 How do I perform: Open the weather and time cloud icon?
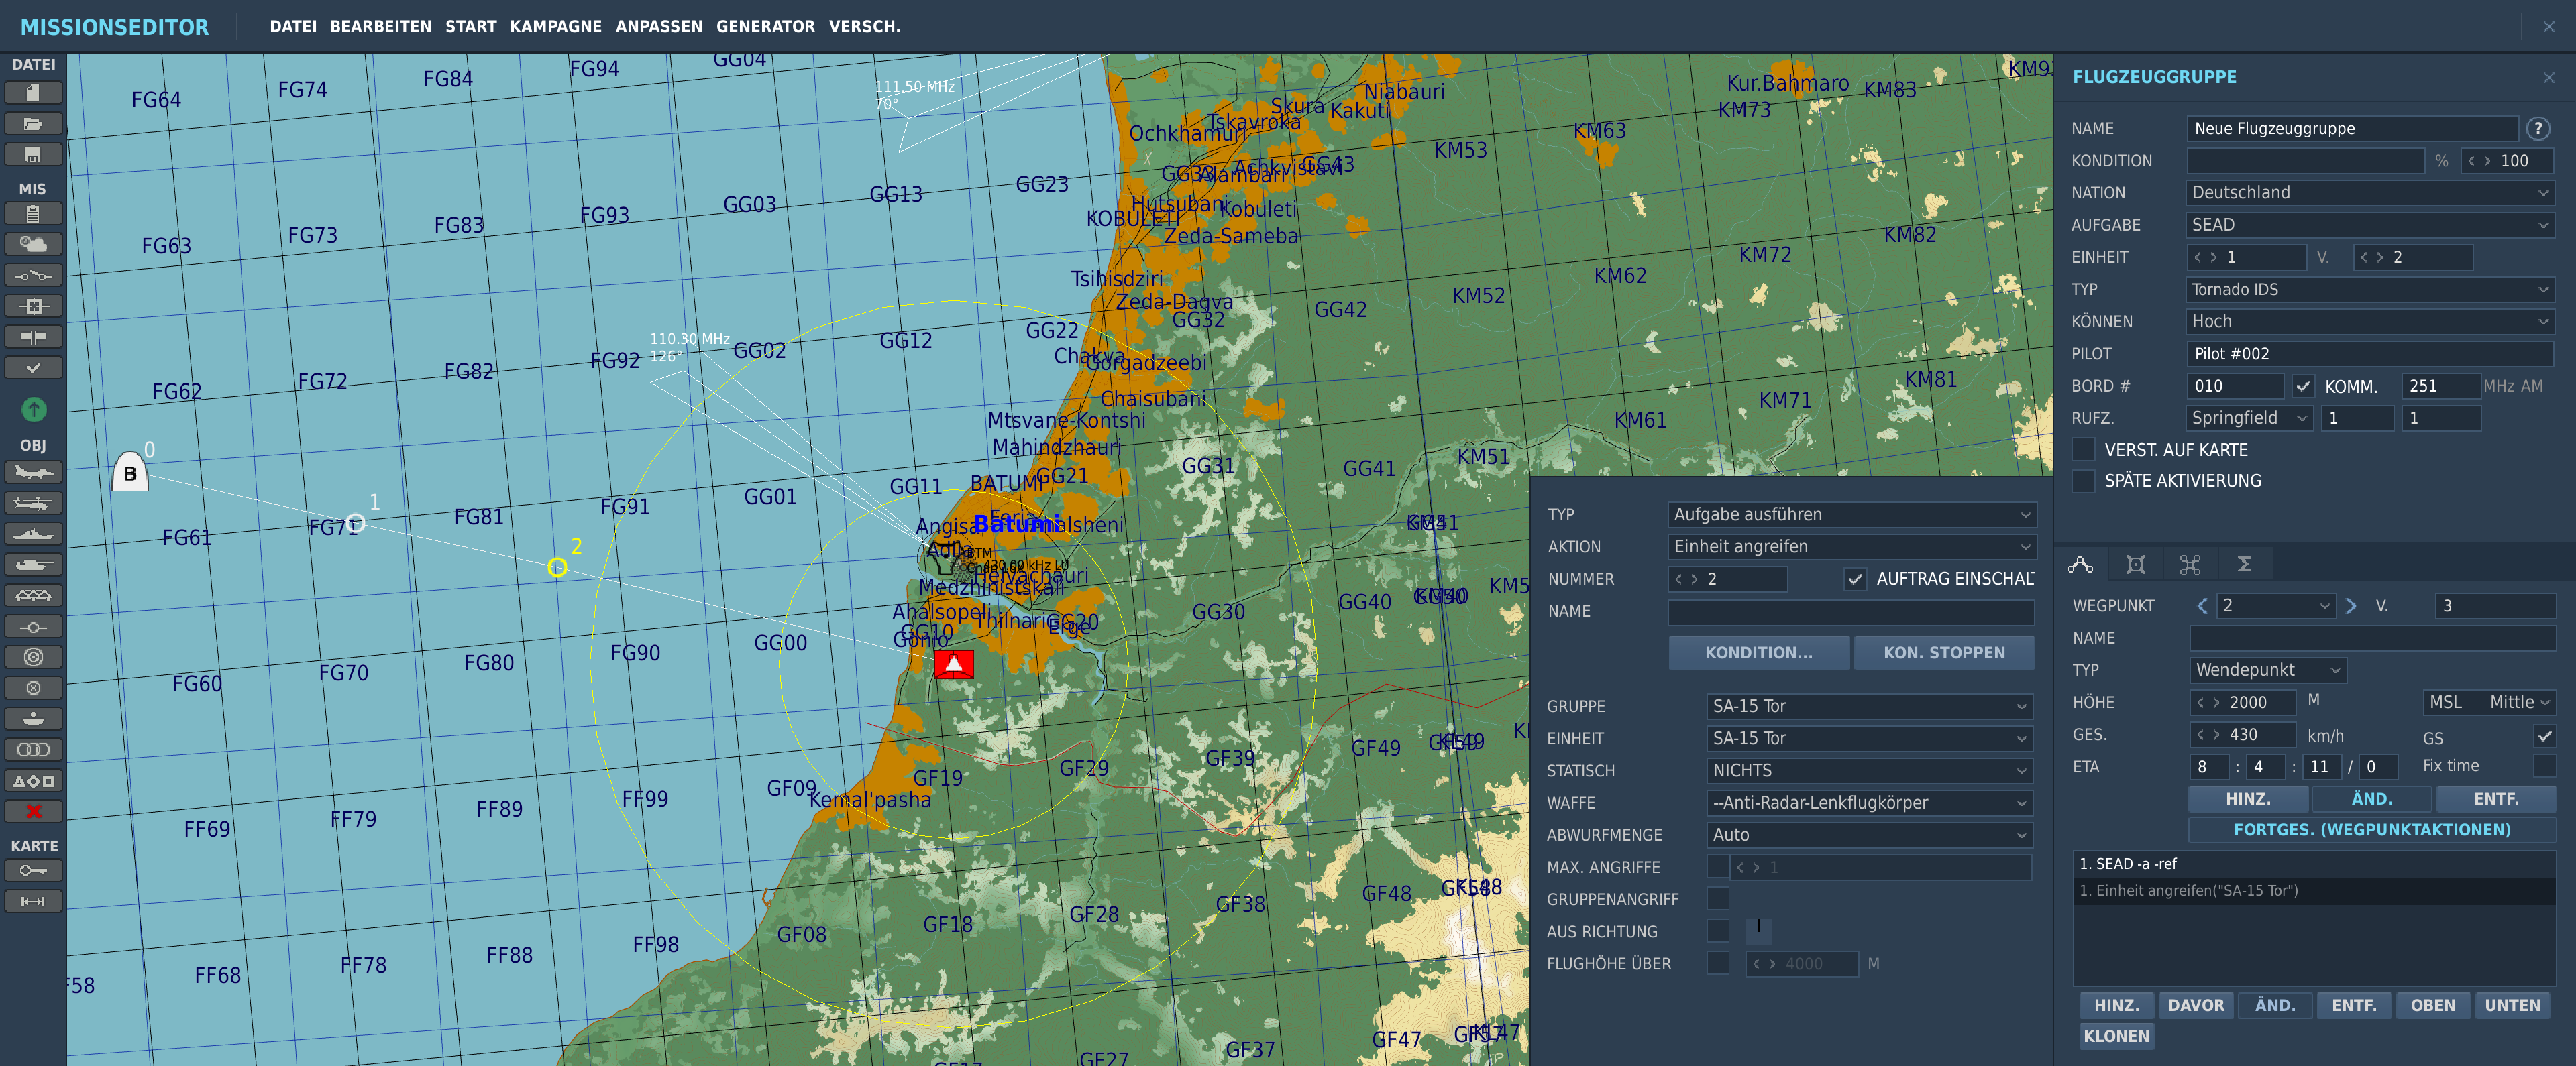click(x=33, y=245)
